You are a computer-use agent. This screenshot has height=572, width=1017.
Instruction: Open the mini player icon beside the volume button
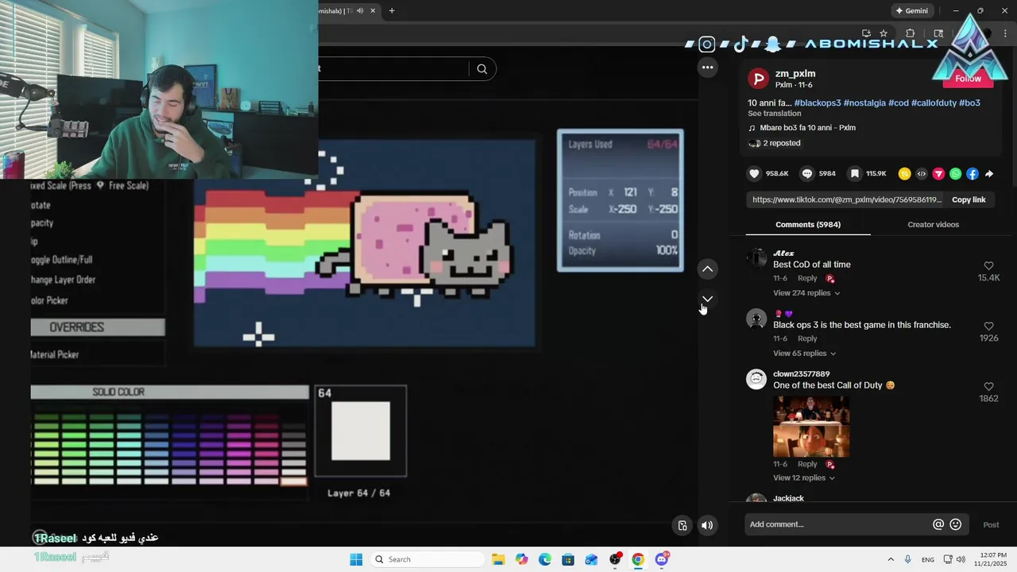click(x=683, y=525)
